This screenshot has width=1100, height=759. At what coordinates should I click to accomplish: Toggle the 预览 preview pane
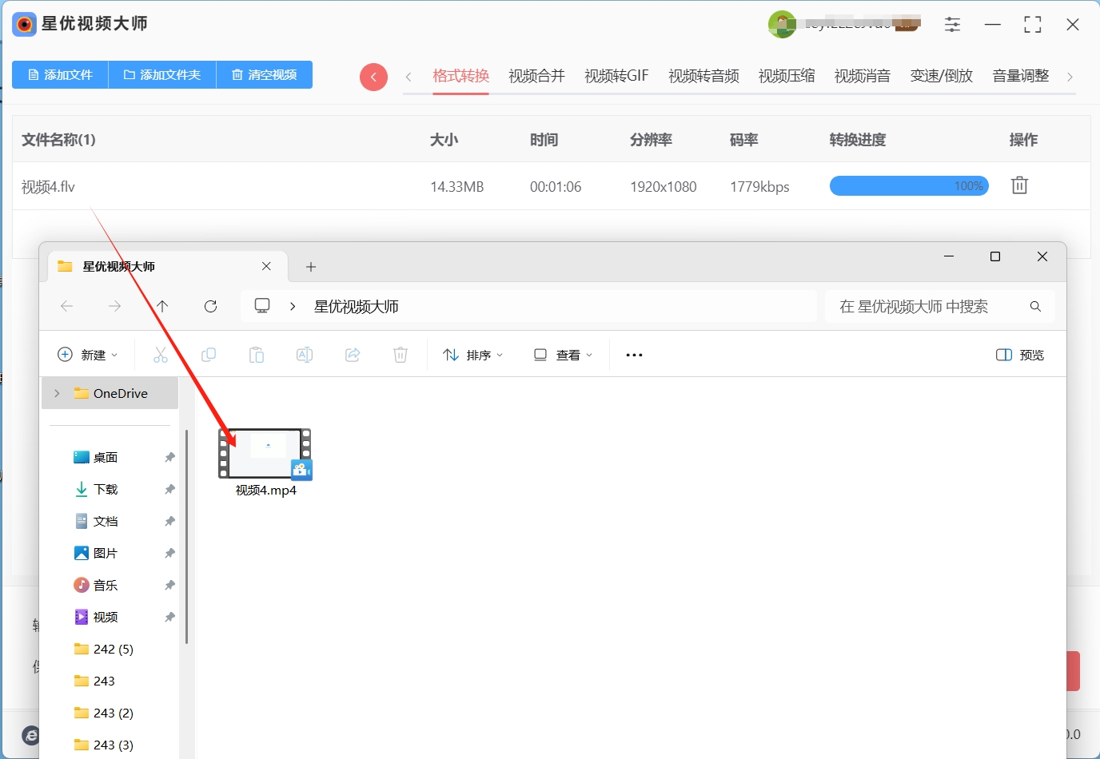(x=1021, y=355)
